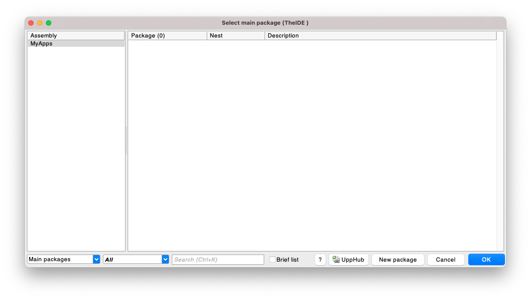Click the Select main package title bar
This screenshot has width=531, height=300.
pos(265,23)
